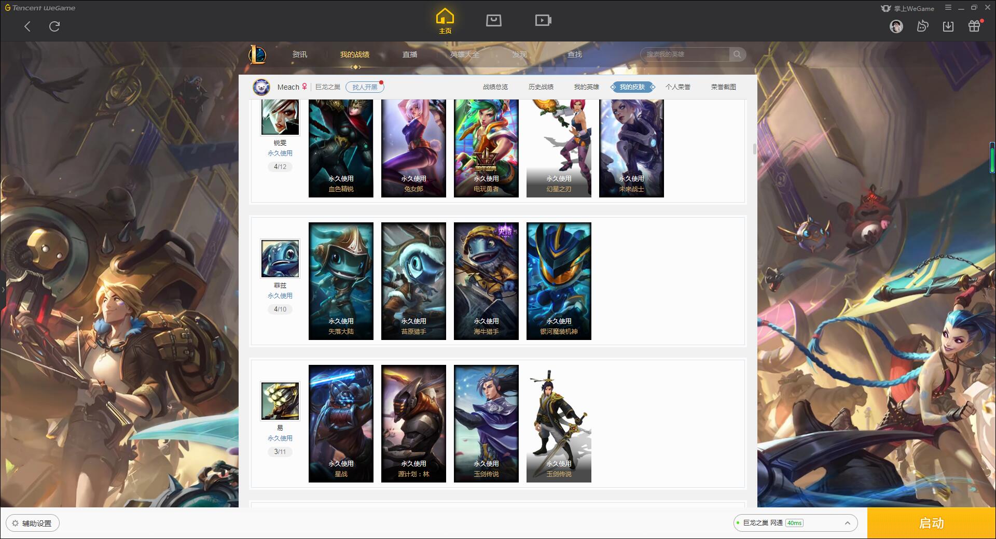Click the Tencent WeGame logo
The width and height of the screenshot is (996, 539).
(x=40, y=8)
